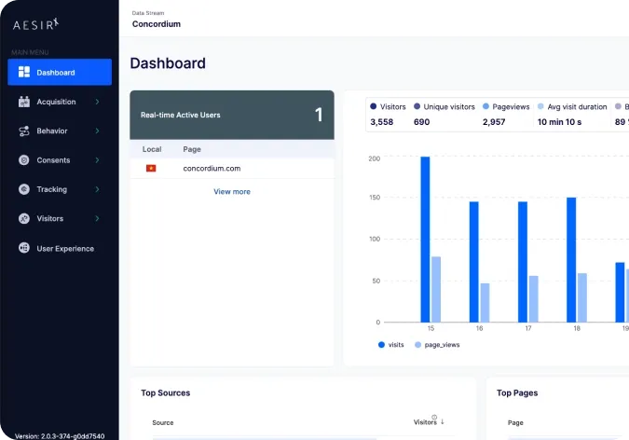Click the Behavior sidebar icon
This screenshot has height=440, width=629.
click(24, 131)
